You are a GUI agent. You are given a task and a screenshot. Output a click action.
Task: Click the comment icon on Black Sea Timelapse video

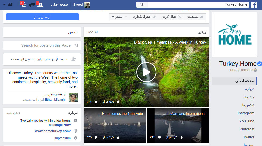tap(96, 102)
